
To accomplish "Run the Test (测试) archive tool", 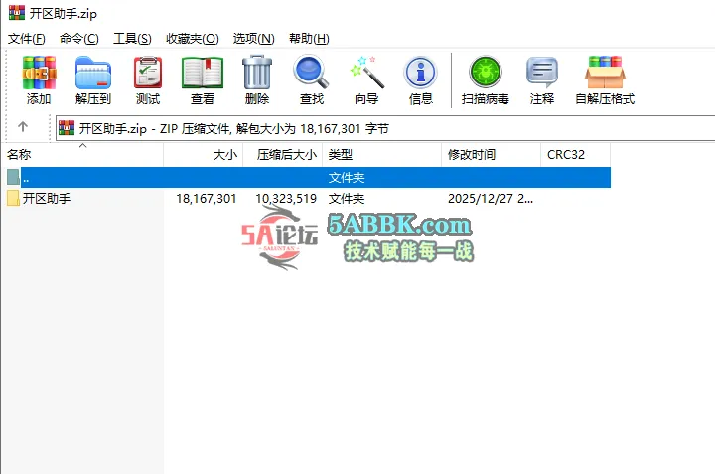I will pyautogui.click(x=148, y=79).
